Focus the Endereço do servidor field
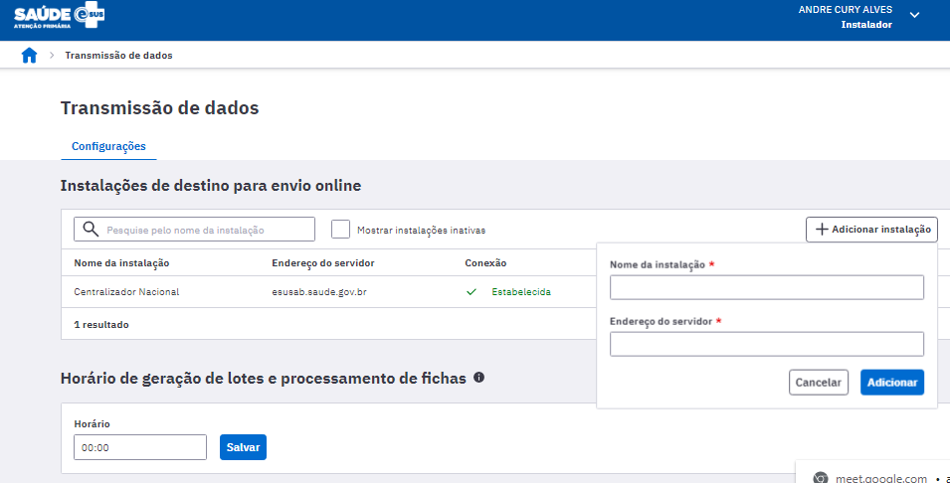The image size is (950, 483). click(766, 344)
